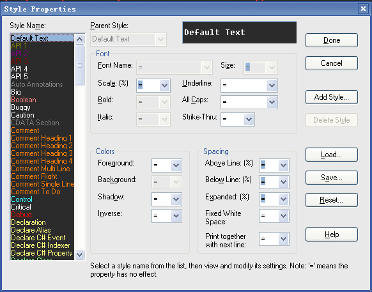Select the Comment Right style
Screen dimensions: 372x292
[42, 176]
